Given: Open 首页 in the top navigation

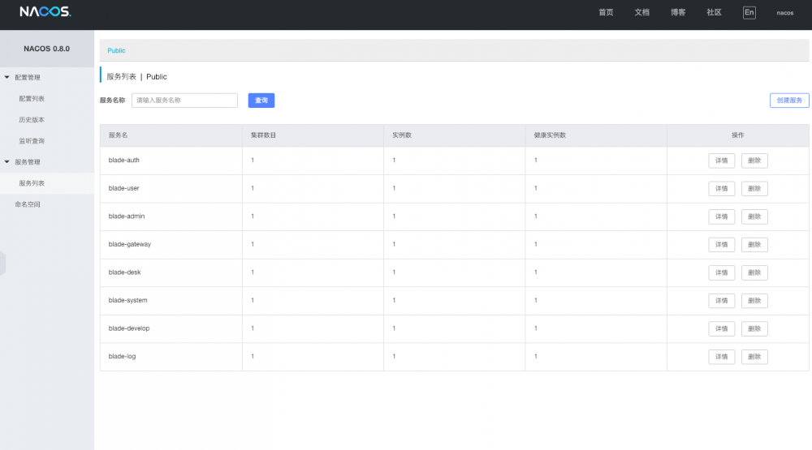Looking at the screenshot, I should pyautogui.click(x=606, y=12).
